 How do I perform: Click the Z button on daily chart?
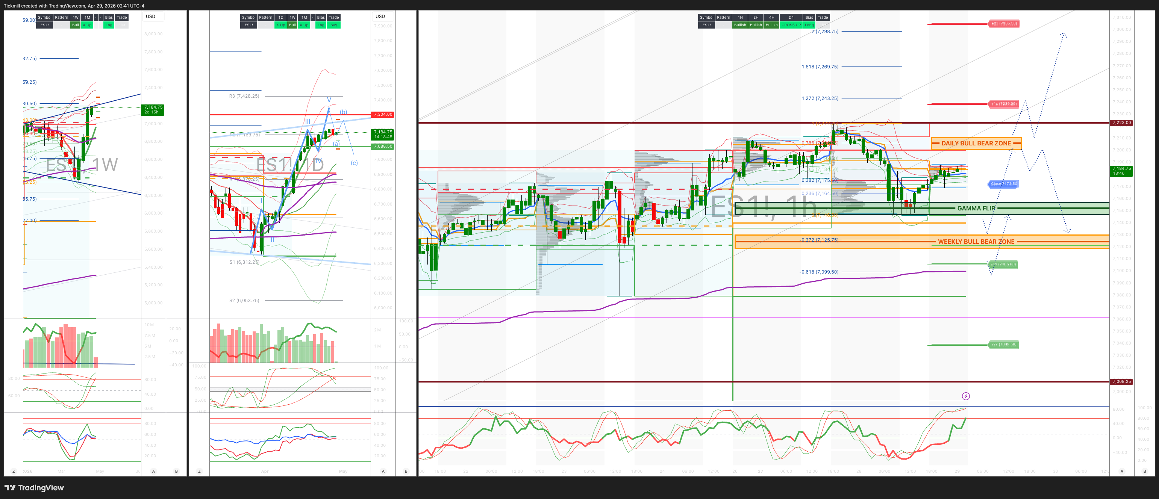(199, 471)
